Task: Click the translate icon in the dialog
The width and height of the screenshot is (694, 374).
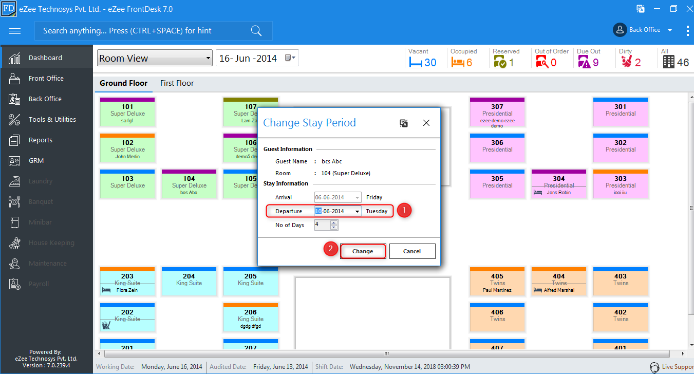Action: (x=404, y=123)
